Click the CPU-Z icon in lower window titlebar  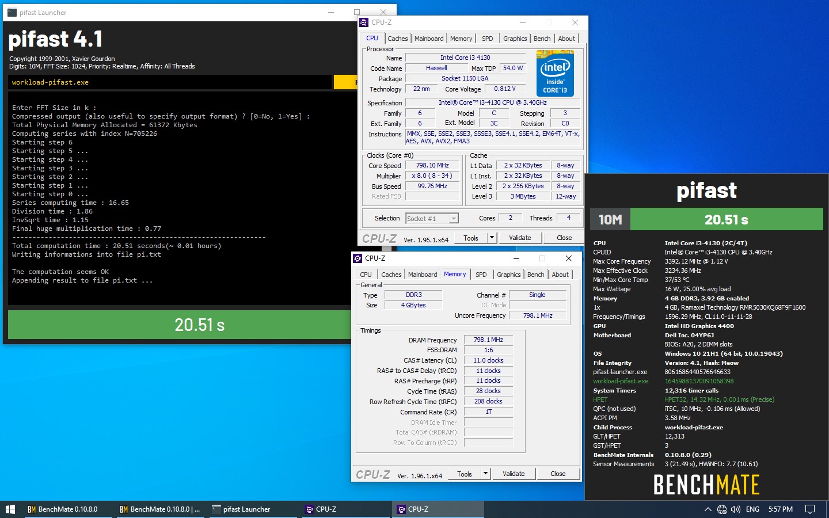(x=358, y=258)
